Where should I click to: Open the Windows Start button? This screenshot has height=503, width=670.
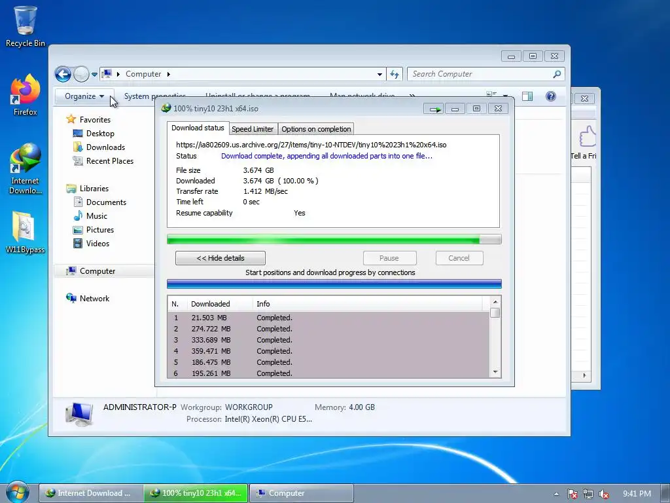click(x=17, y=491)
